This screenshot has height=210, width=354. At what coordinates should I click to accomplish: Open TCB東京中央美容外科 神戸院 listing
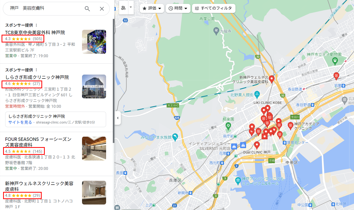35,33
